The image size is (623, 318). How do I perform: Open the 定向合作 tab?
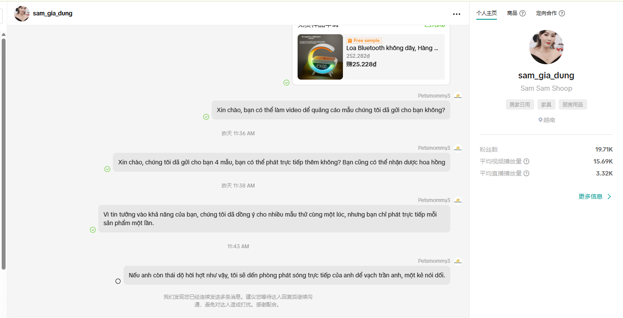tap(546, 13)
